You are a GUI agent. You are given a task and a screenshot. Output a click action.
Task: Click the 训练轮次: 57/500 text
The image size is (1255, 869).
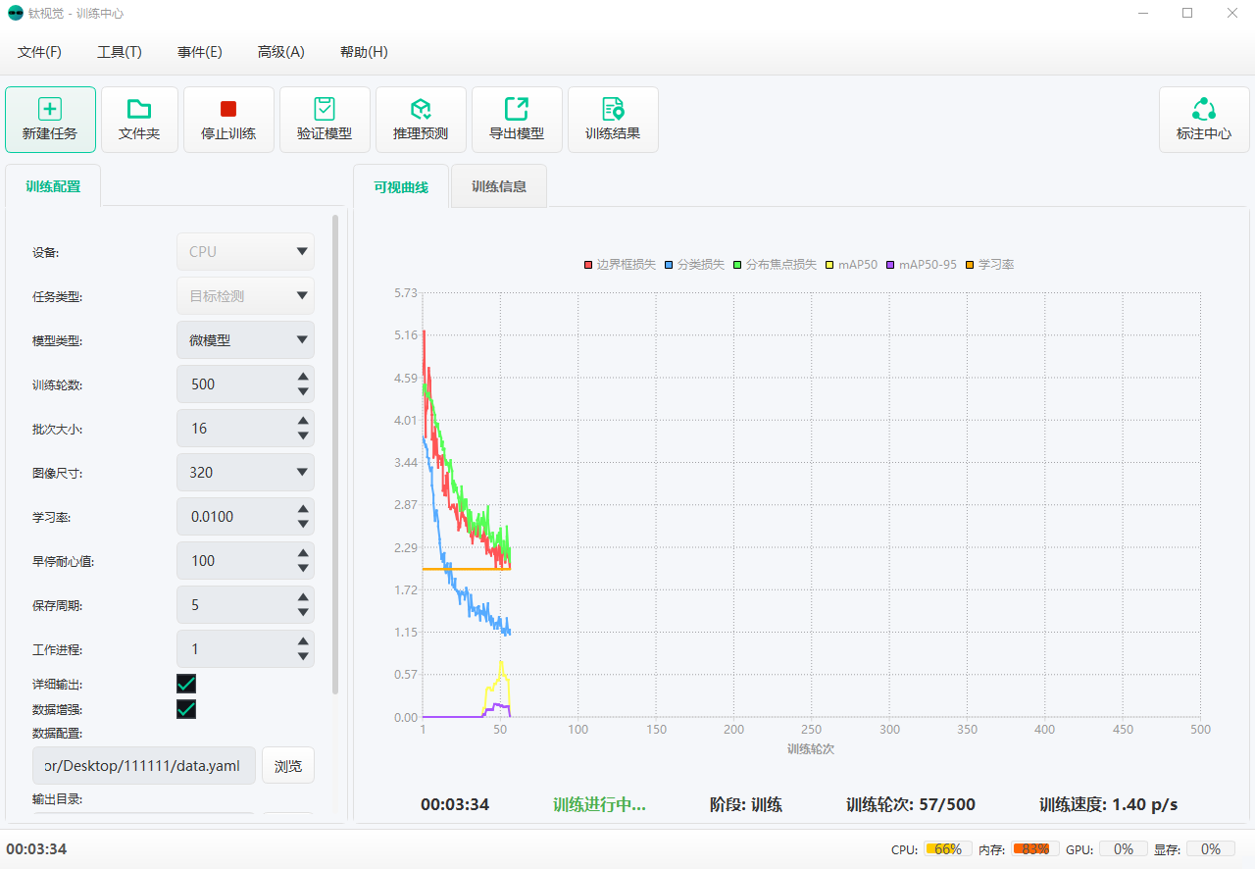911,805
